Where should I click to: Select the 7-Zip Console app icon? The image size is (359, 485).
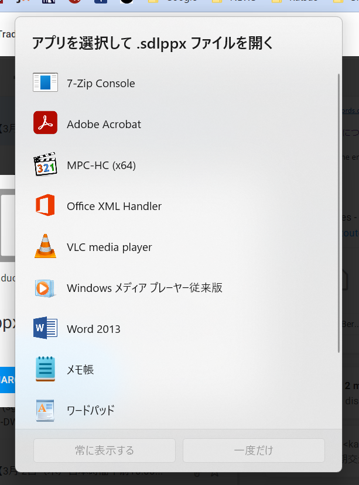coord(45,82)
